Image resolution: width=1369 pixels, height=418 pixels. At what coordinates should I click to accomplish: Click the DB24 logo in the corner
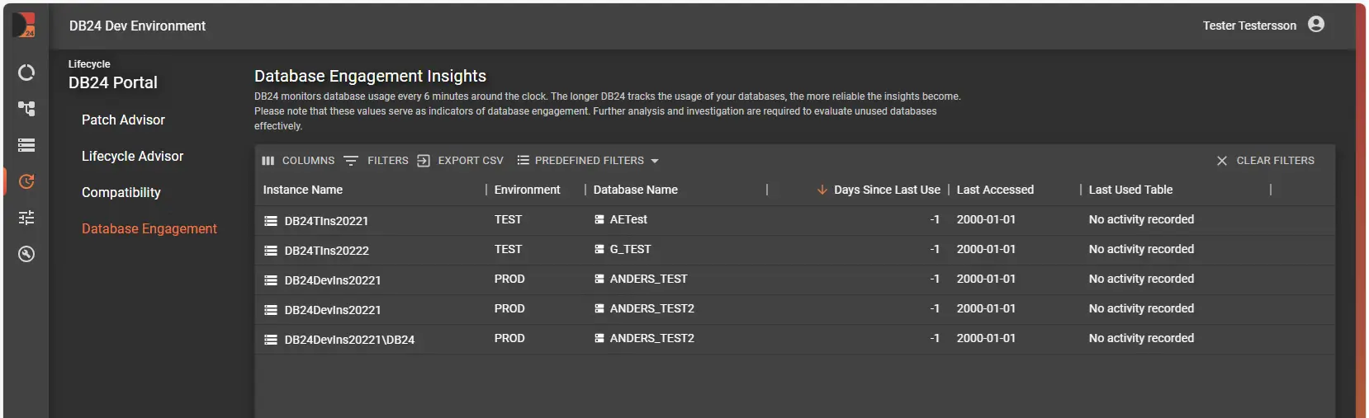[x=25, y=25]
